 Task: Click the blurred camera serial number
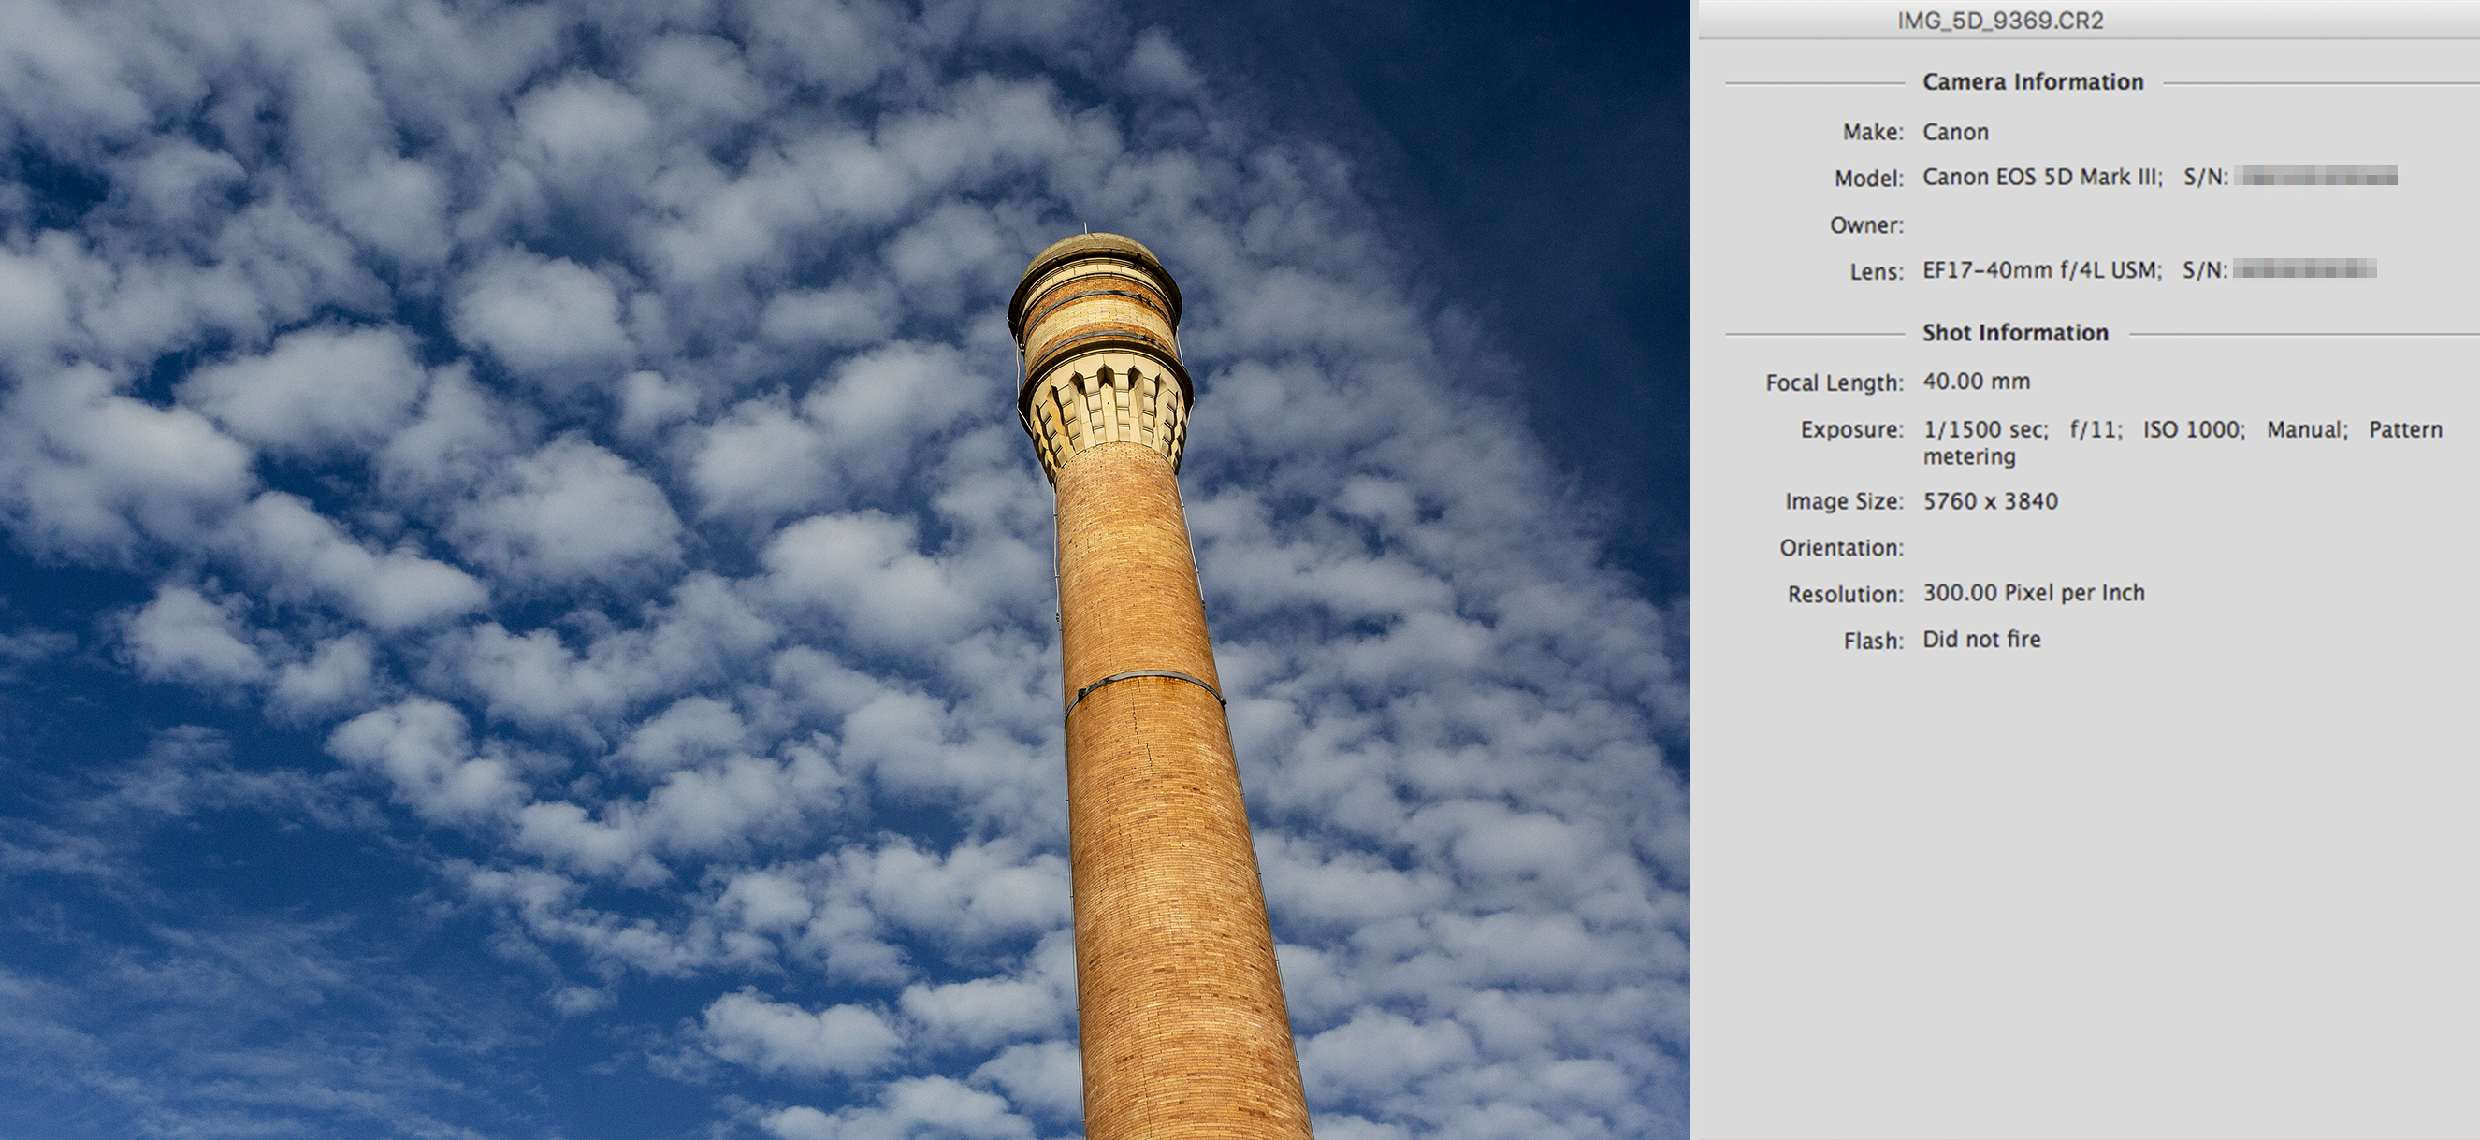tap(2315, 176)
